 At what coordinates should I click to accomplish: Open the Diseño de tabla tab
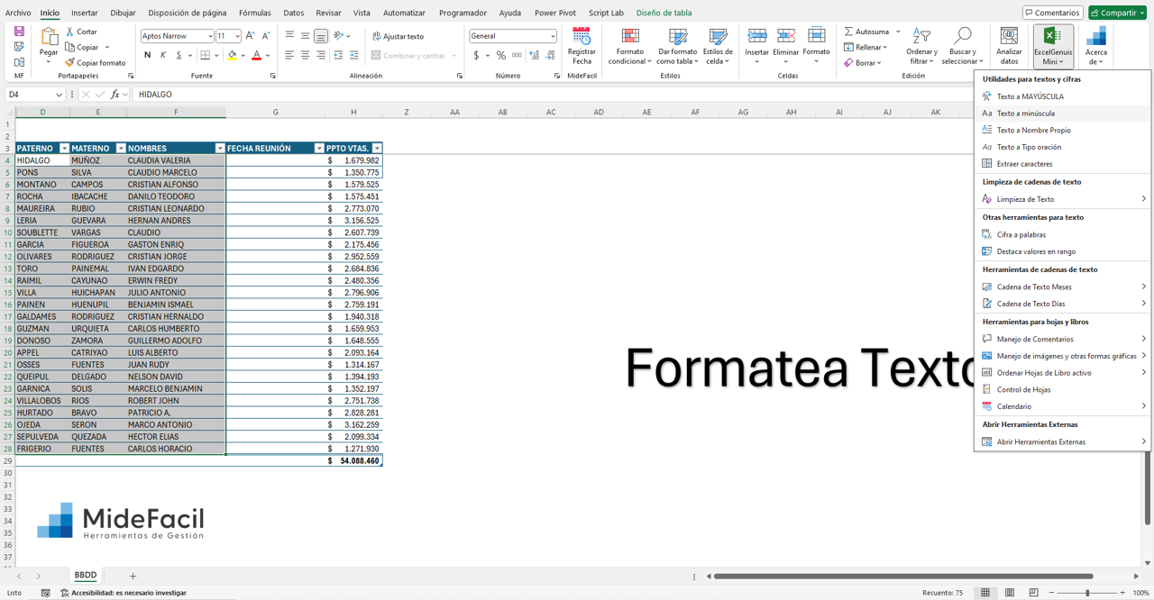click(664, 13)
